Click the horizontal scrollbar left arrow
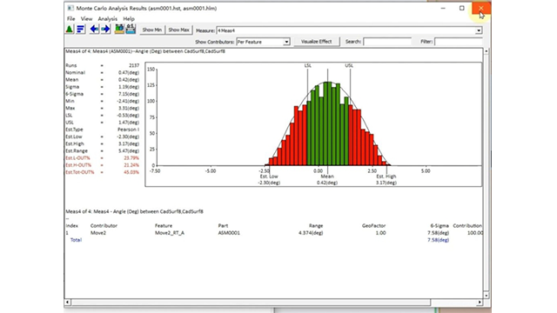Image resolution: width=557 pixels, height=313 pixels. (x=68, y=302)
